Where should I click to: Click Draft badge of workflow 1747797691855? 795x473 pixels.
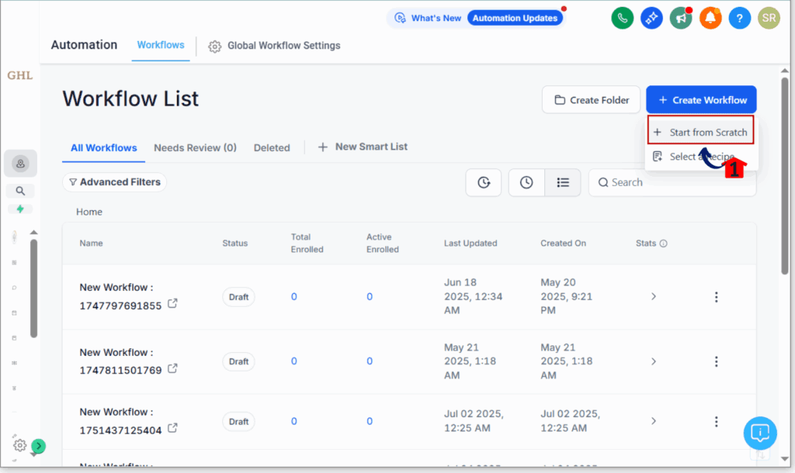tap(238, 297)
